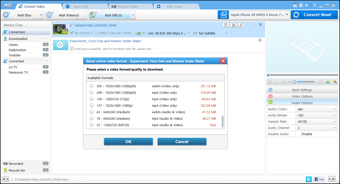This screenshot has width=340, height=184.
Task: Expand the Basic Settings section
Action: pos(302,90)
